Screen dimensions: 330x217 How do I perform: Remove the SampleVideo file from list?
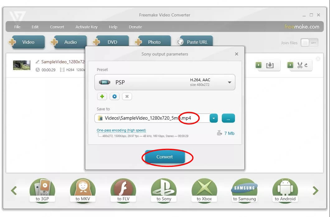point(318,59)
